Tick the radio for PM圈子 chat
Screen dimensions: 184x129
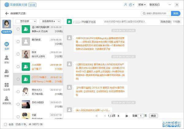click(x=18, y=79)
